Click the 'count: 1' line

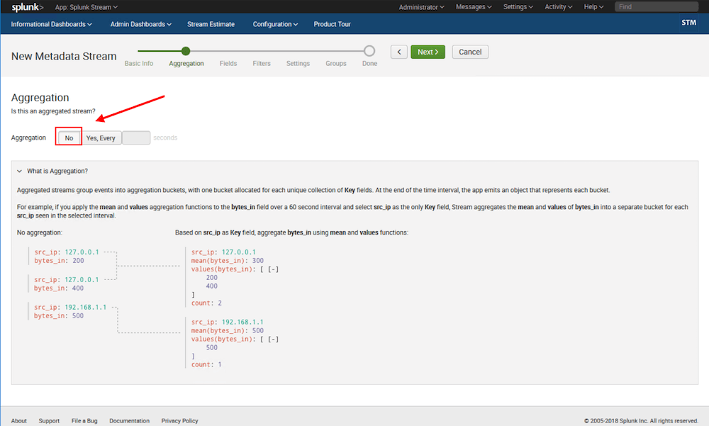[x=206, y=364]
